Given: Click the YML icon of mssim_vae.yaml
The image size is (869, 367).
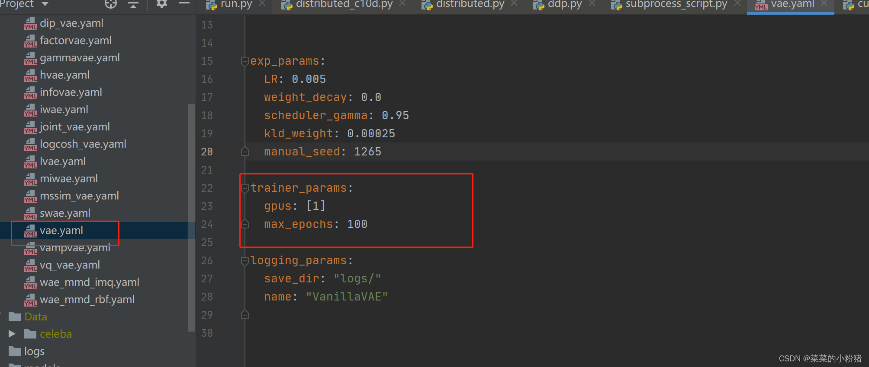Looking at the screenshot, I should [30, 196].
